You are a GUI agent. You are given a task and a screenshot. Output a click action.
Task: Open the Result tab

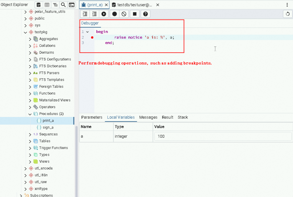(x=168, y=118)
